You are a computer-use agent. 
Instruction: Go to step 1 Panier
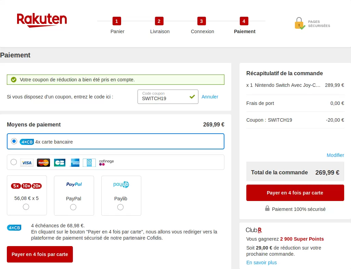[x=117, y=26]
